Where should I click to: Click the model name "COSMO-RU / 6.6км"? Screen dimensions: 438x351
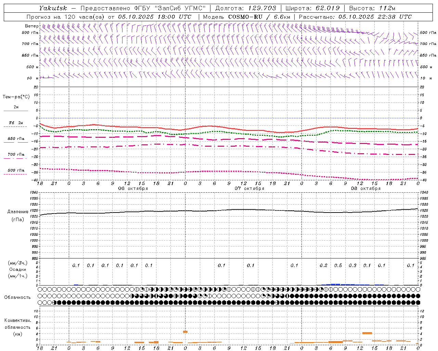pos(259,17)
